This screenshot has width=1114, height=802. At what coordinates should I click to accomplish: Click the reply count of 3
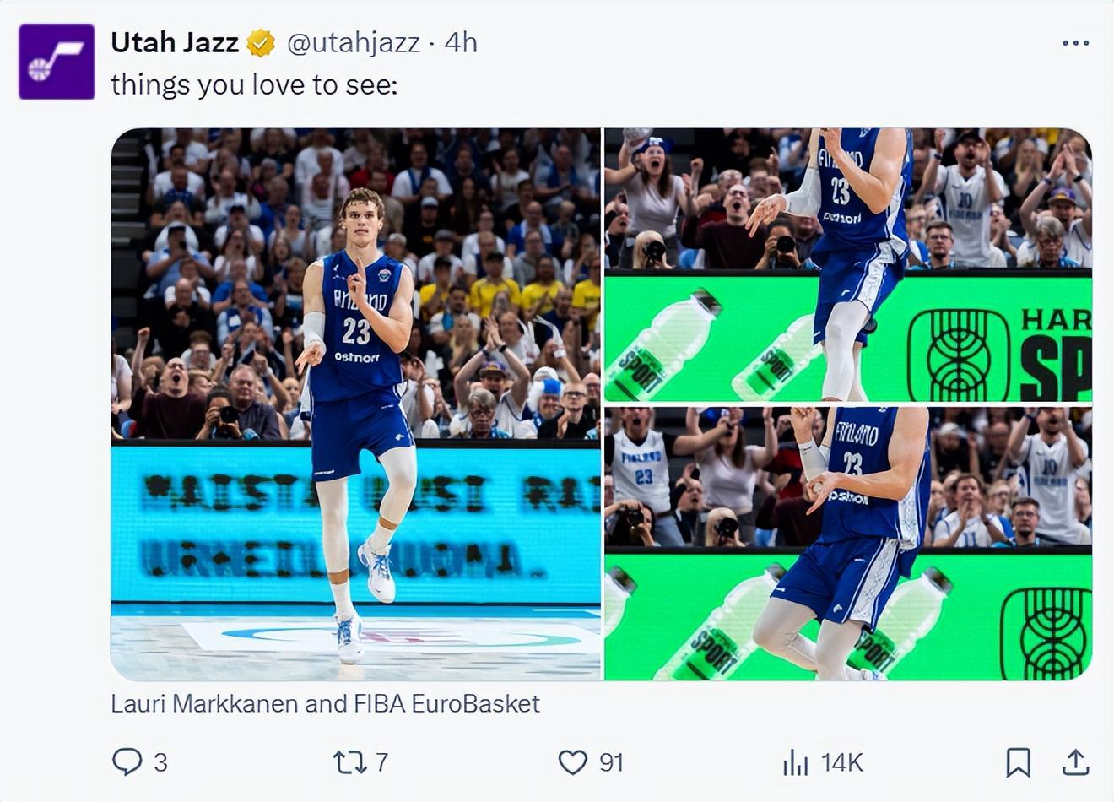click(x=160, y=762)
